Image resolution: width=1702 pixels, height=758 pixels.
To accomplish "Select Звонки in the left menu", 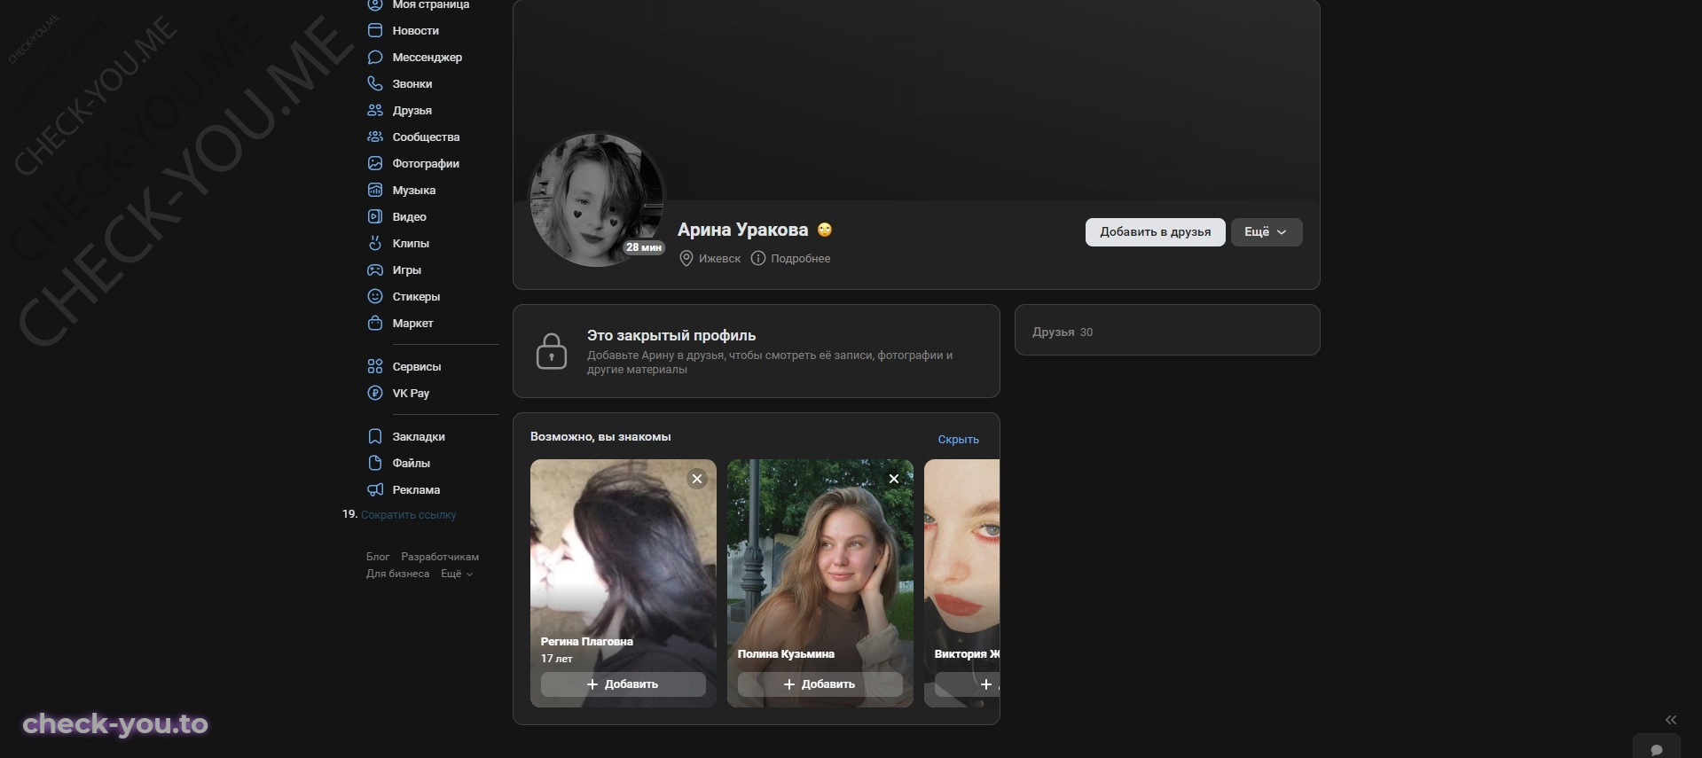I will (412, 83).
